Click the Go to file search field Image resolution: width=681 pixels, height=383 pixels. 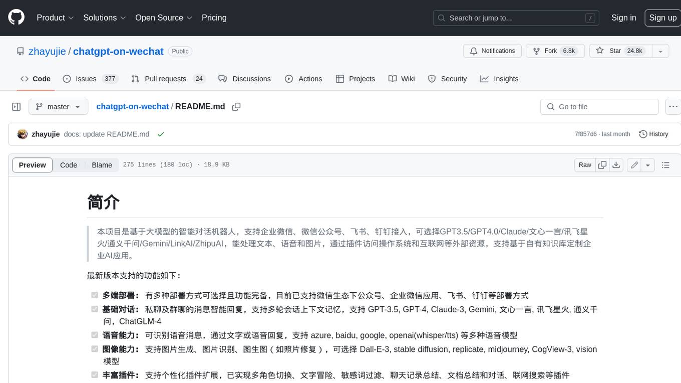[x=599, y=107]
